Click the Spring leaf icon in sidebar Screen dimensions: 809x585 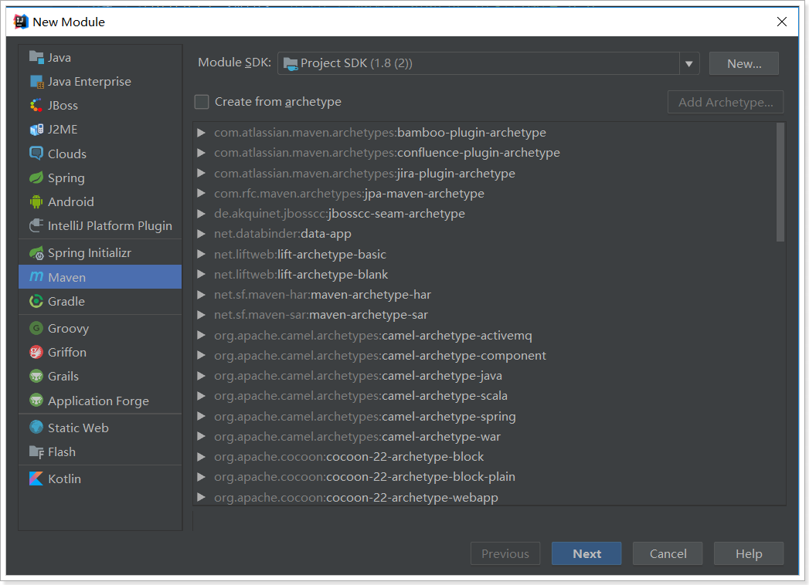pos(36,178)
